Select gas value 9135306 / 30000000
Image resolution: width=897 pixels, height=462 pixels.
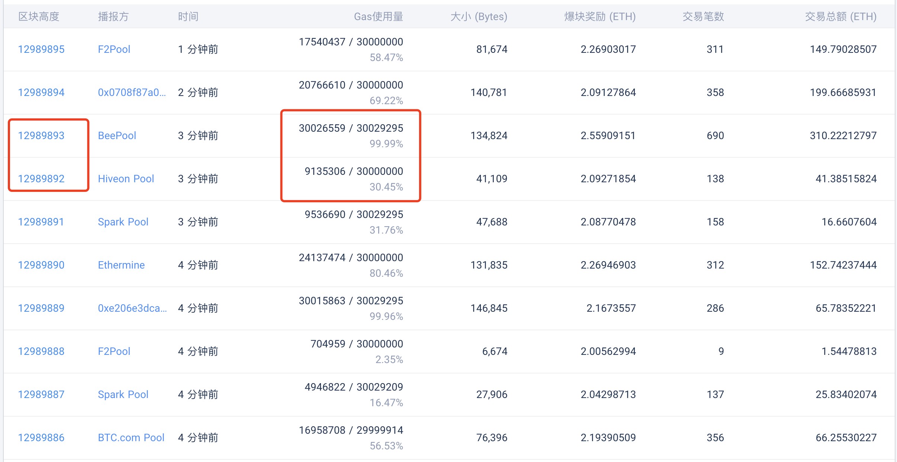(x=354, y=171)
